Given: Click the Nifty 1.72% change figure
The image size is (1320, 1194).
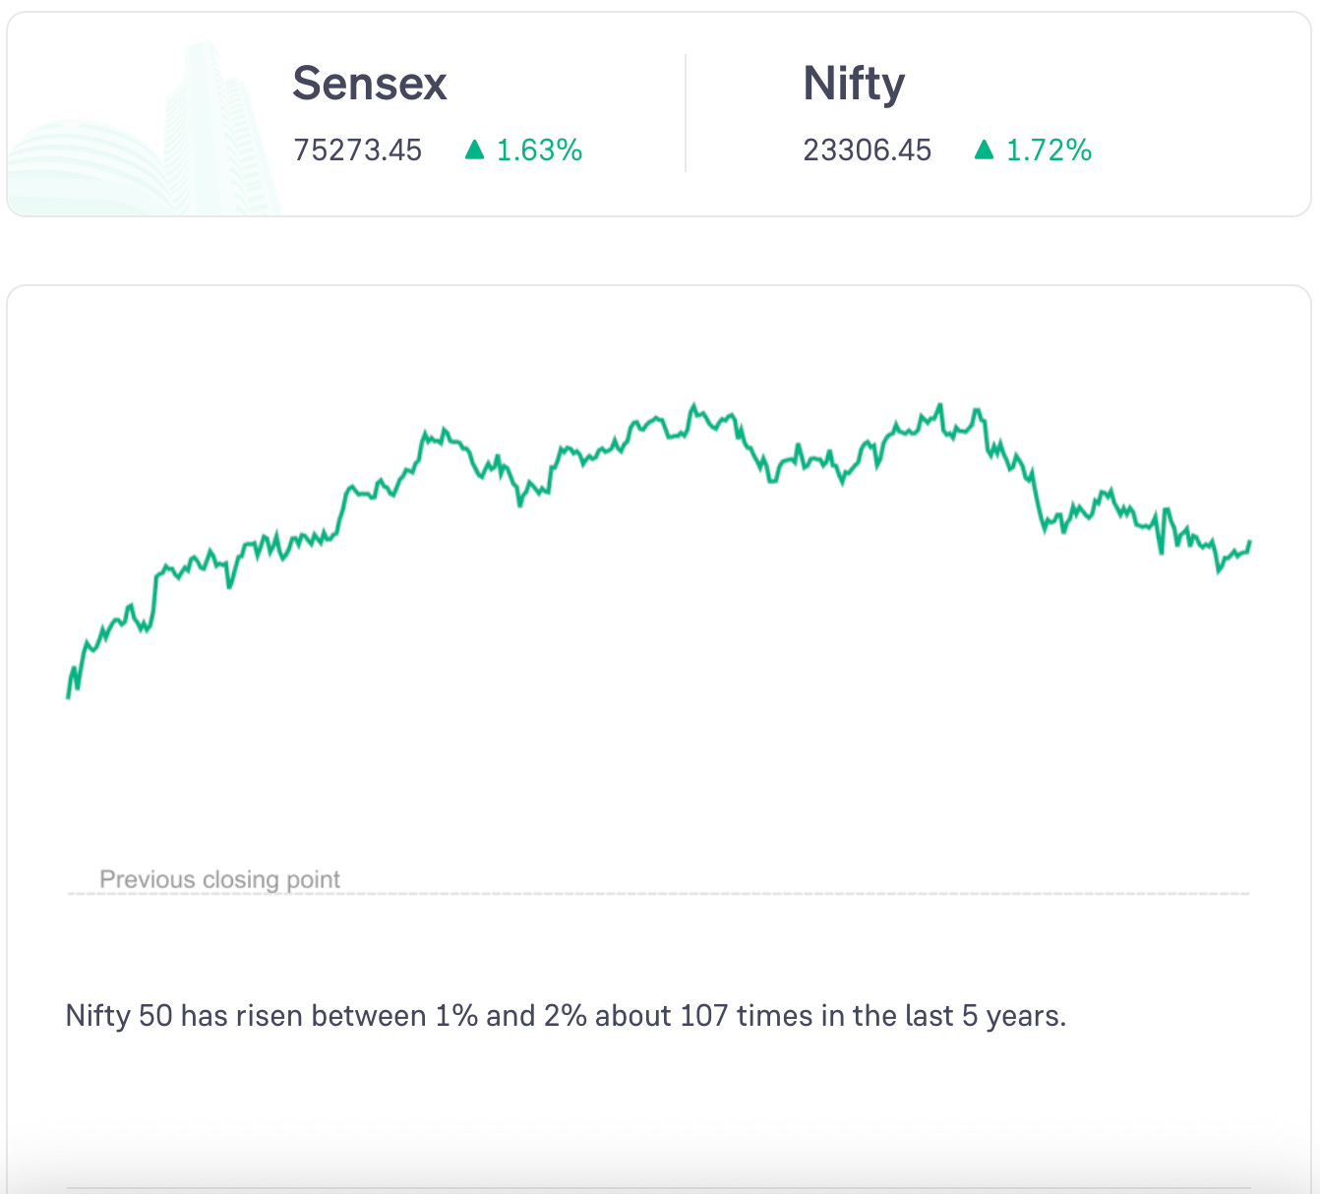Looking at the screenshot, I should click(x=1049, y=150).
